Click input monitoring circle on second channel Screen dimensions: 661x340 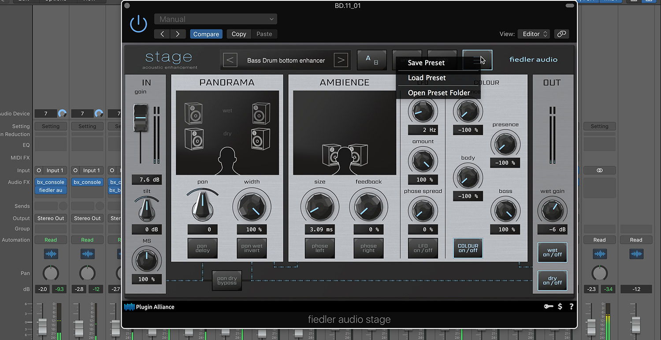pos(75,170)
